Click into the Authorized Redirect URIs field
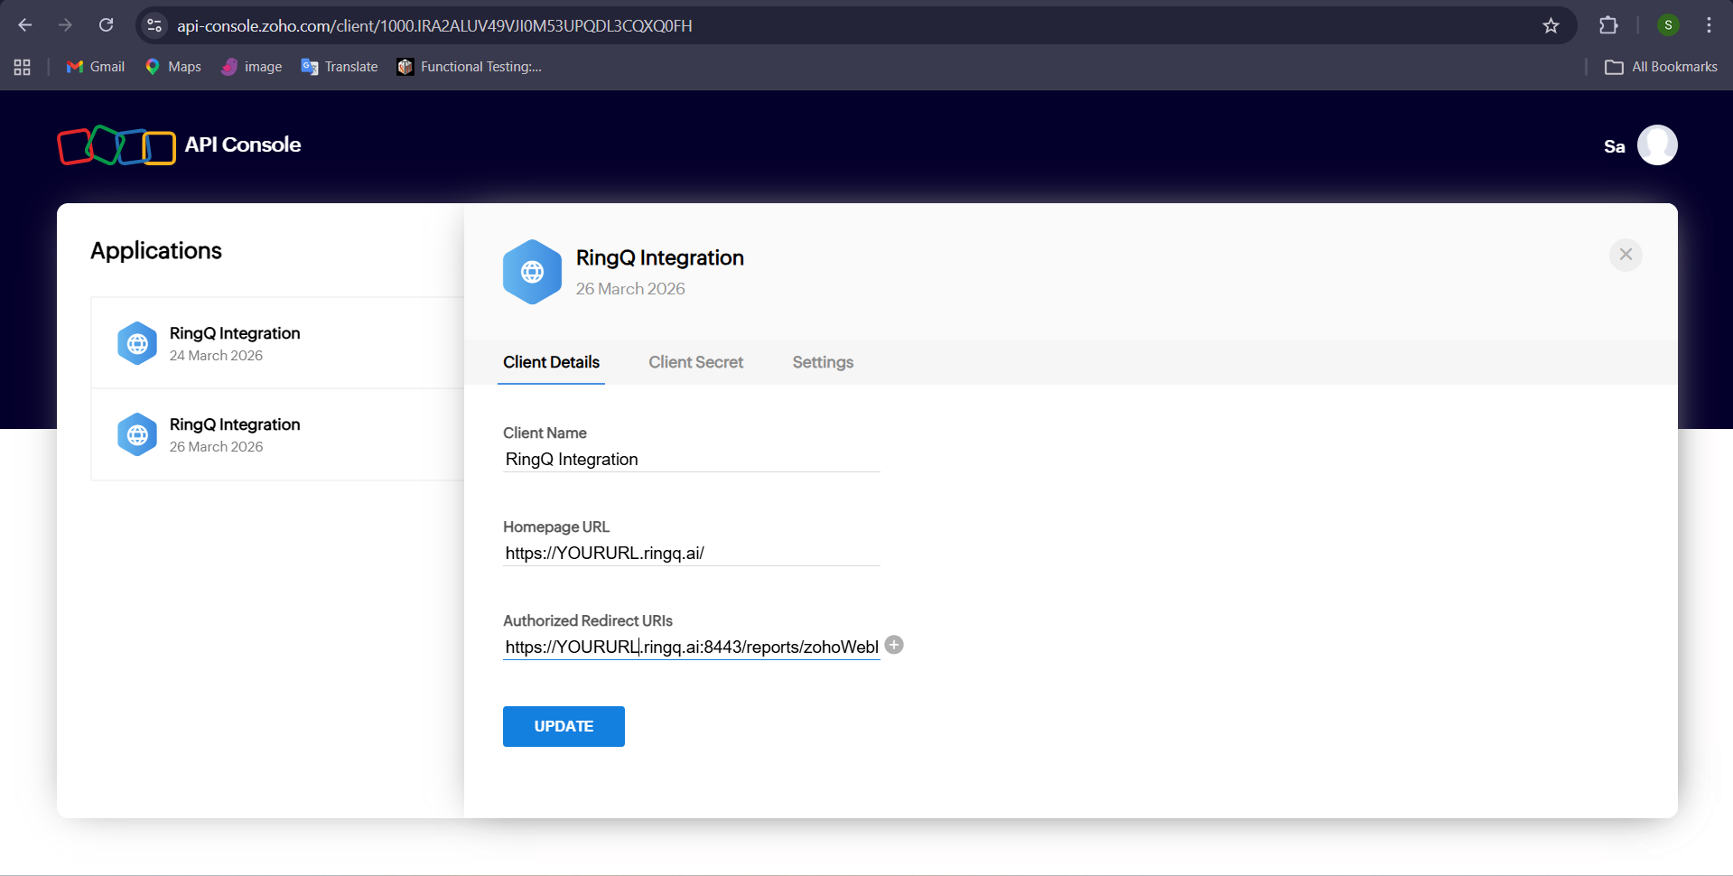This screenshot has width=1733, height=876. coord(692,648)
